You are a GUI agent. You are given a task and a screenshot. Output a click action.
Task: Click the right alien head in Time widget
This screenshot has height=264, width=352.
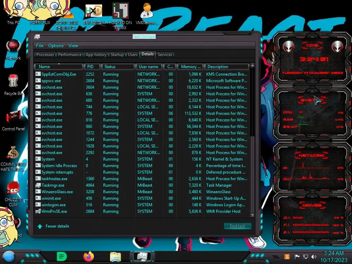click(x=337, y=46)
